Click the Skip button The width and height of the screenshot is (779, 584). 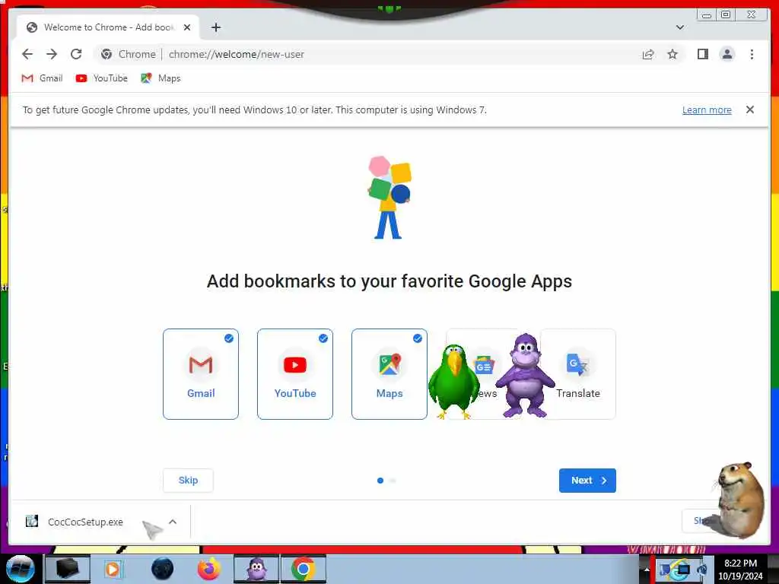(x=188, y=481)
